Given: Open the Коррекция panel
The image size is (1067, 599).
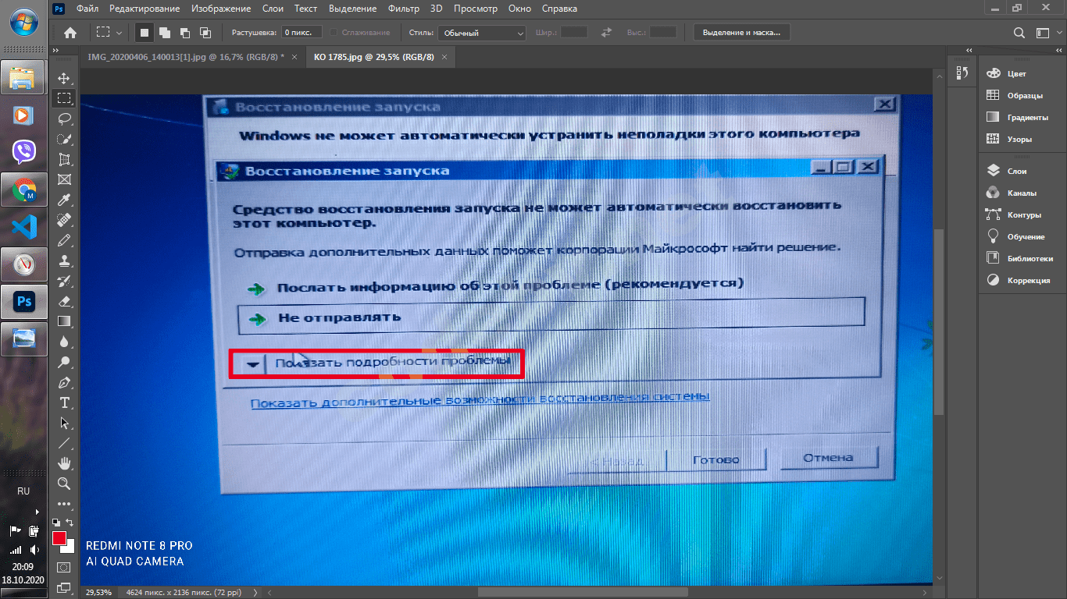Looking at the screenshot, I should pos(1029,280).
